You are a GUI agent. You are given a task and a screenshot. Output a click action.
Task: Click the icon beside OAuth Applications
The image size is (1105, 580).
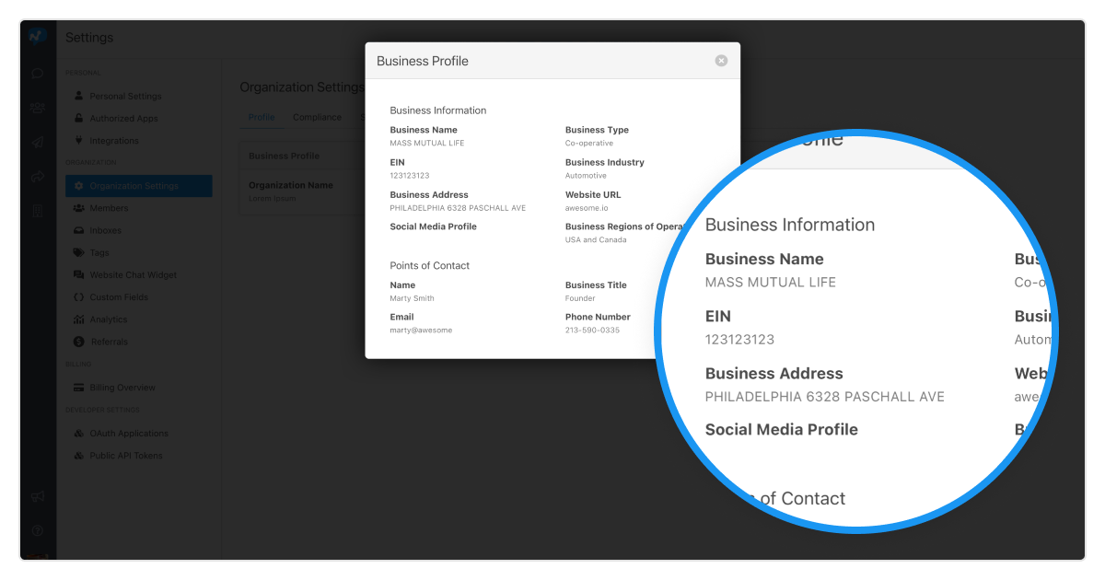79,434
